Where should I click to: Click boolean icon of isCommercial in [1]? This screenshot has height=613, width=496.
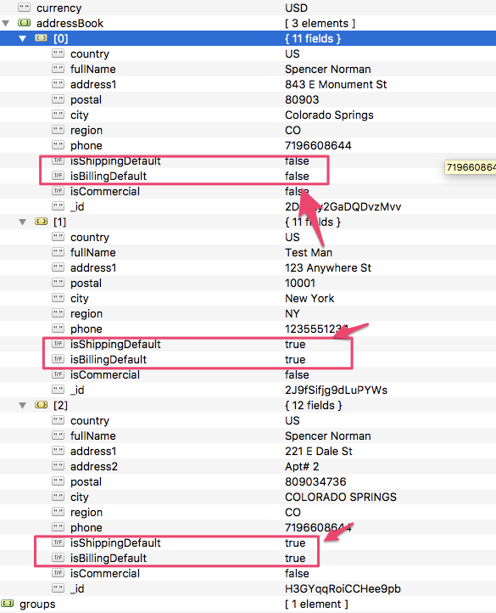(x=59, y=374)
